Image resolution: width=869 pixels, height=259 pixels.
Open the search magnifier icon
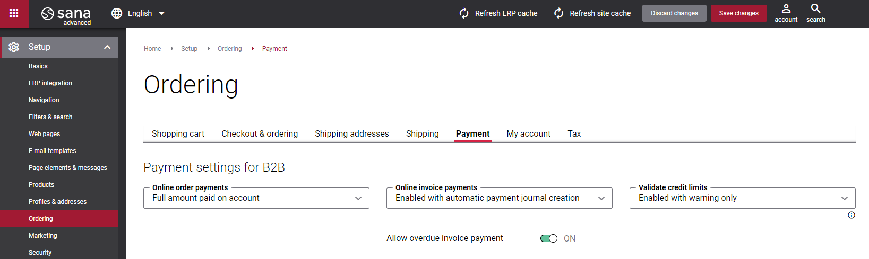click(x=816, y=8)
